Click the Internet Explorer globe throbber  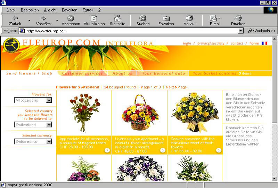(271, 10)
